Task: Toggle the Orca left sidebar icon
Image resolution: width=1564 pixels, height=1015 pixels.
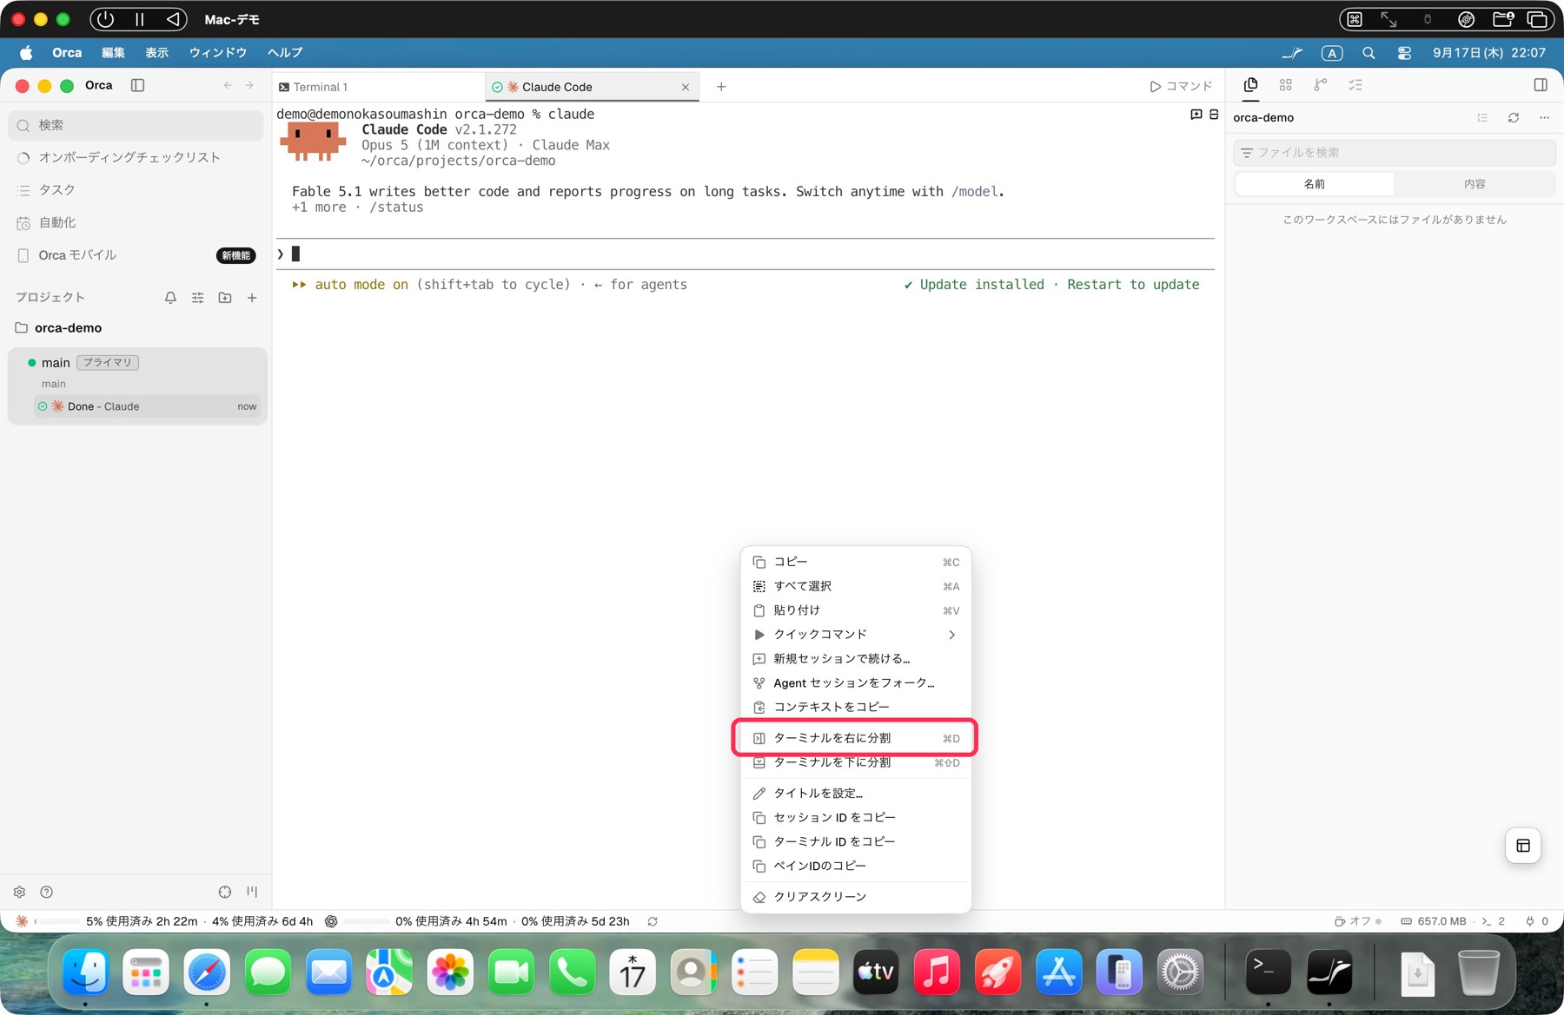Action: click(x=137, y=85)
